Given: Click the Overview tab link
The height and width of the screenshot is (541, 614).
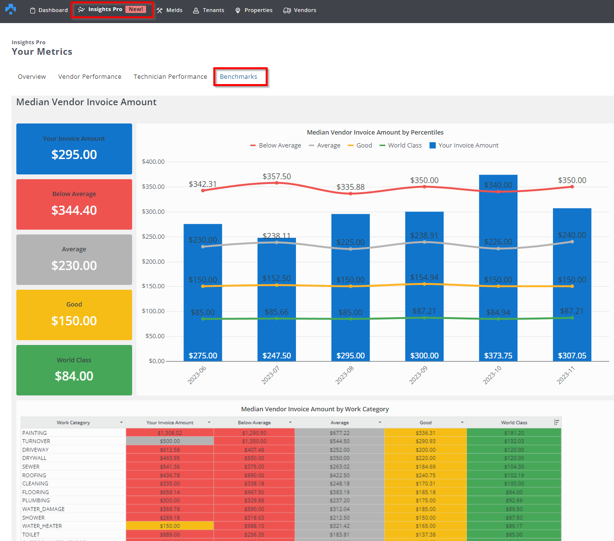Looking at the screenshot, I should [32, 77].
